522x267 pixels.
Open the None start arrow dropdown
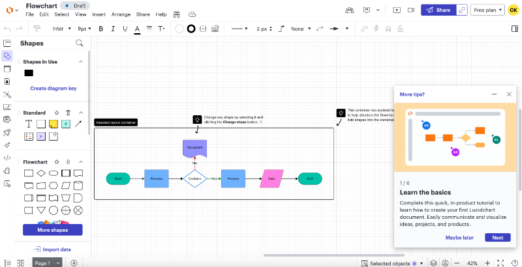coord(301,29)
